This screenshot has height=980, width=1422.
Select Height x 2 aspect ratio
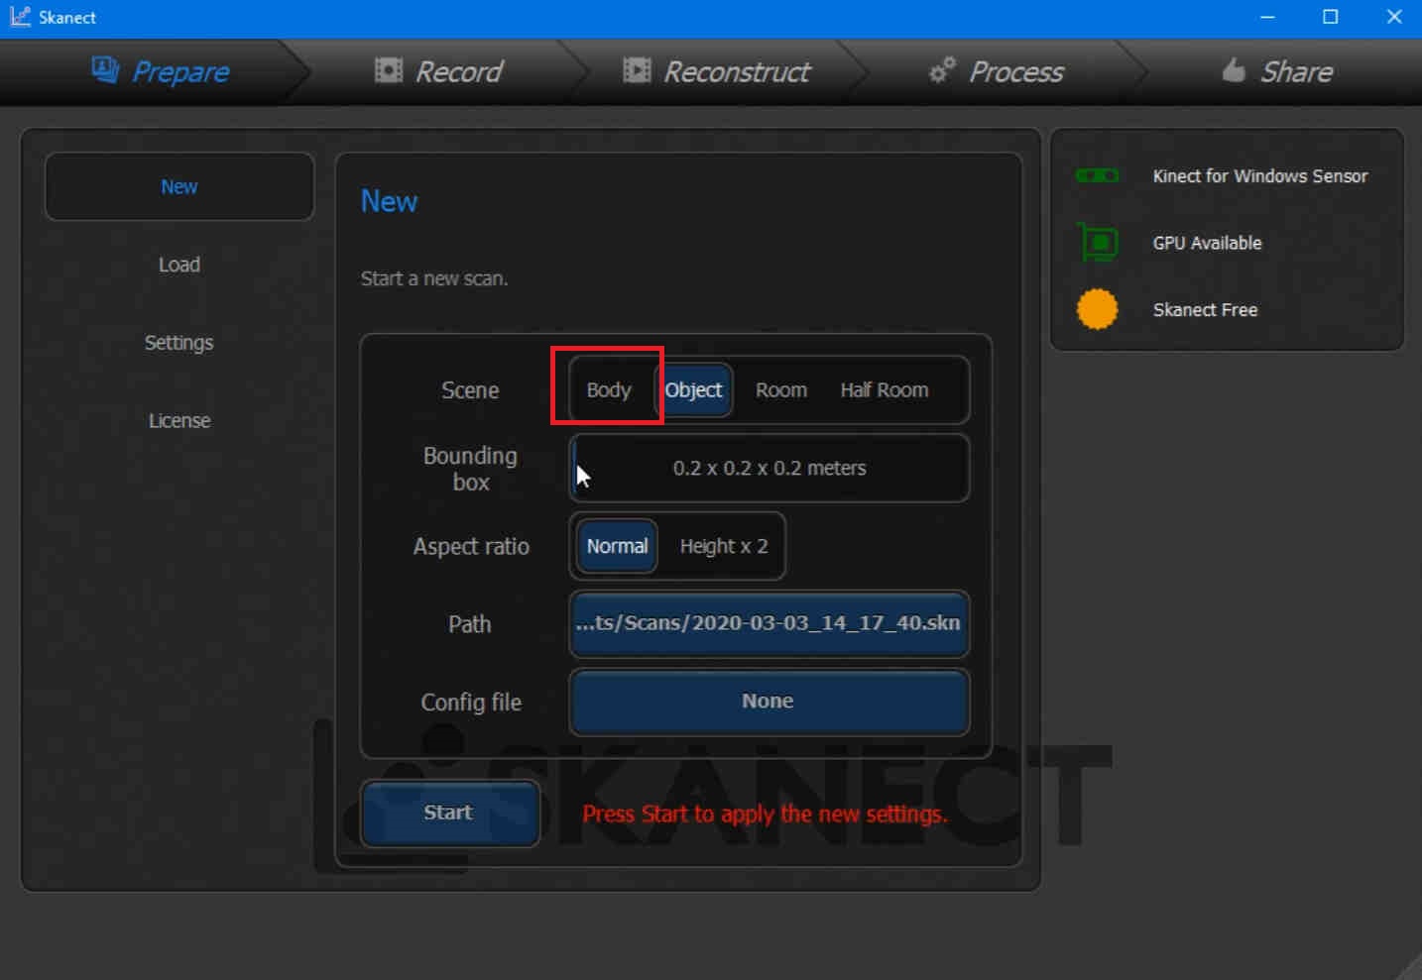click(724, 546)
